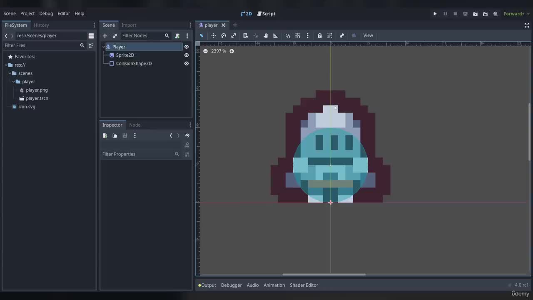This screenshot has height=300, width=533.
Task: Open the View menu button
Action: tap(368, 35)
